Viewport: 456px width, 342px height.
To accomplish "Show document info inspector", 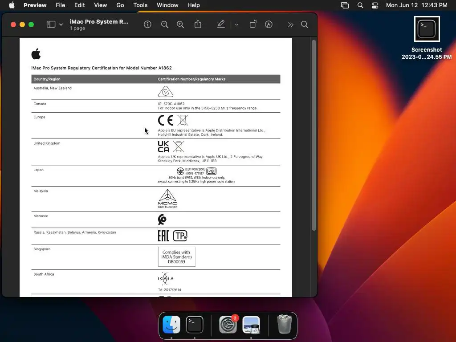I will click(147, 24).
